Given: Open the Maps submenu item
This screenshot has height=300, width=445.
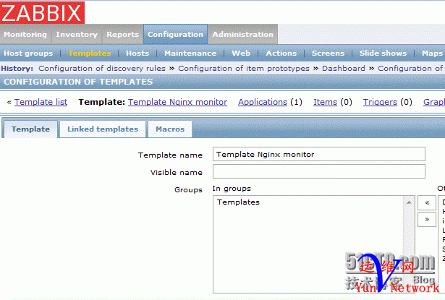Looking at the screenshot, I should coord(432,53).
